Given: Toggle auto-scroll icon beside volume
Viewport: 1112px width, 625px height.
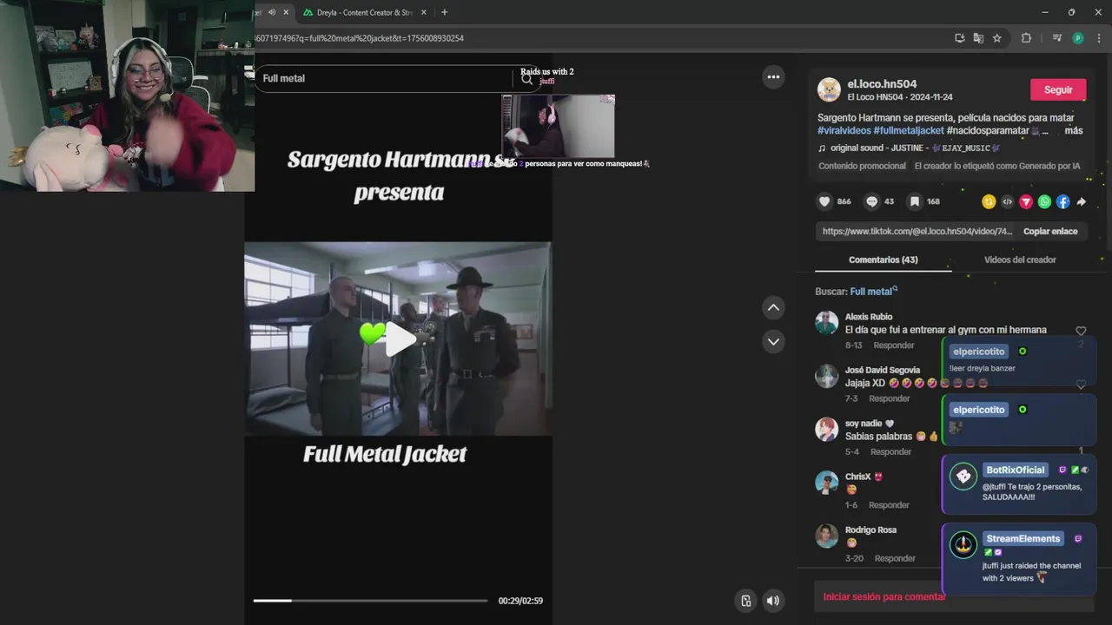Looking at the screenshot, I should pos(745,601).
